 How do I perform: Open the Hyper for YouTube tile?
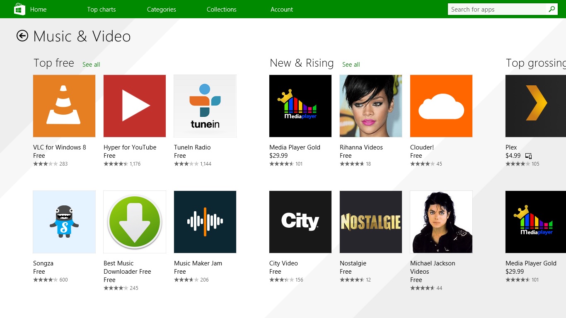[135, 106]
